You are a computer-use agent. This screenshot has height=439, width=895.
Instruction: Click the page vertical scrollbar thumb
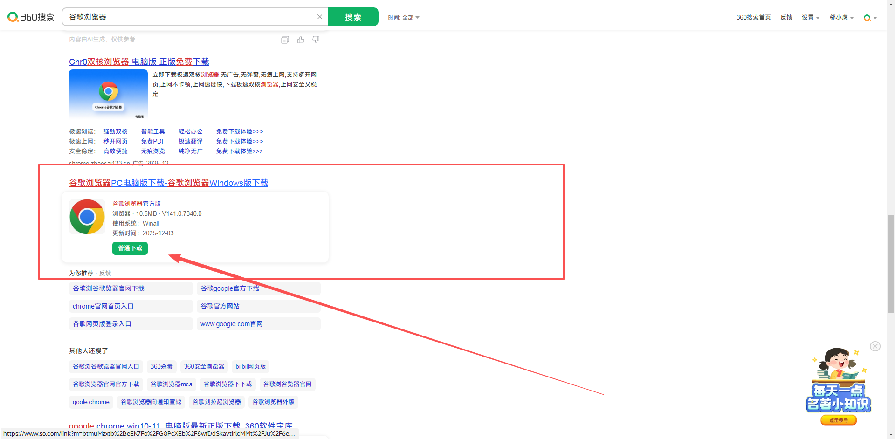tap(891, 263)
